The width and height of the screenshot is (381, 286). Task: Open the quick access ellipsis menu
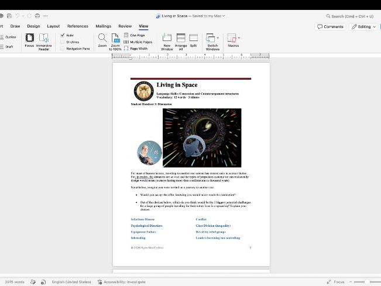pyautogui.click(x=46, y=16)
